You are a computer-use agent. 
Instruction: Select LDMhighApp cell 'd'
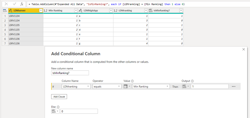coord(96,30)
